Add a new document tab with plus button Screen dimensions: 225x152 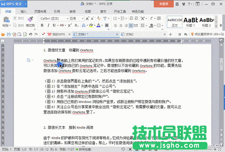170,34
